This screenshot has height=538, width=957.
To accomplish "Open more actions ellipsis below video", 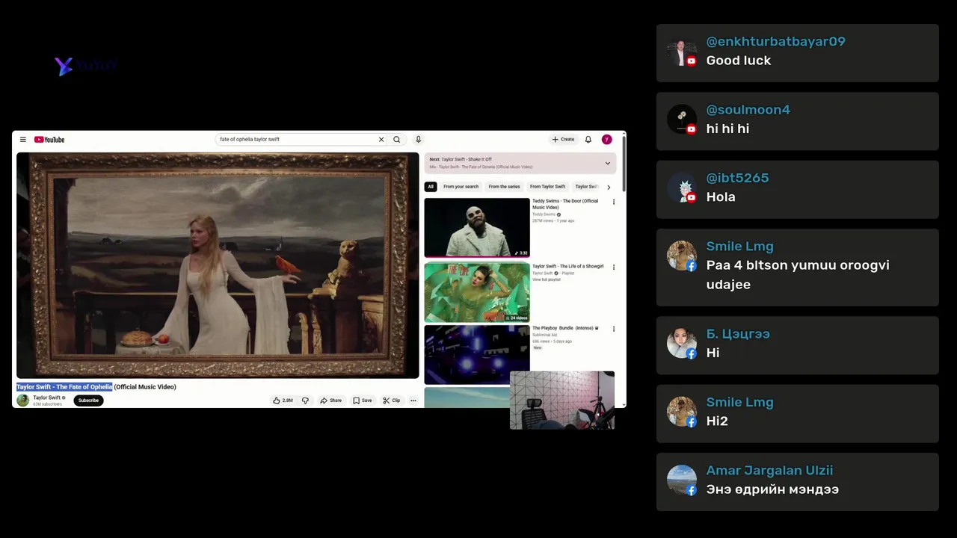I will coord(413,401).
